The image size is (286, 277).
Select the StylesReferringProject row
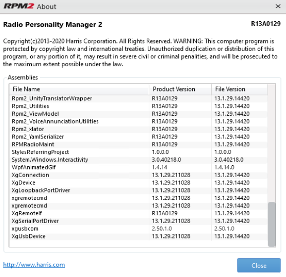(x=138, y=152)
